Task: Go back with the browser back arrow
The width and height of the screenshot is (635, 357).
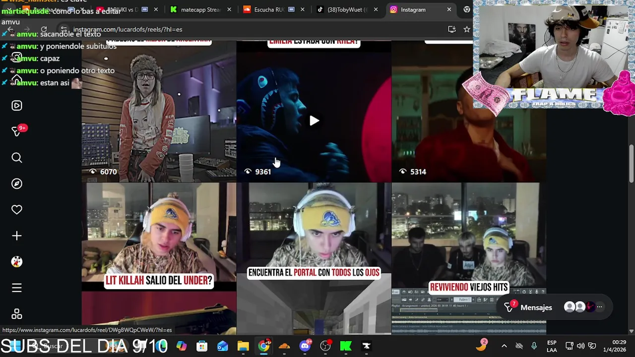Action: 10,30
